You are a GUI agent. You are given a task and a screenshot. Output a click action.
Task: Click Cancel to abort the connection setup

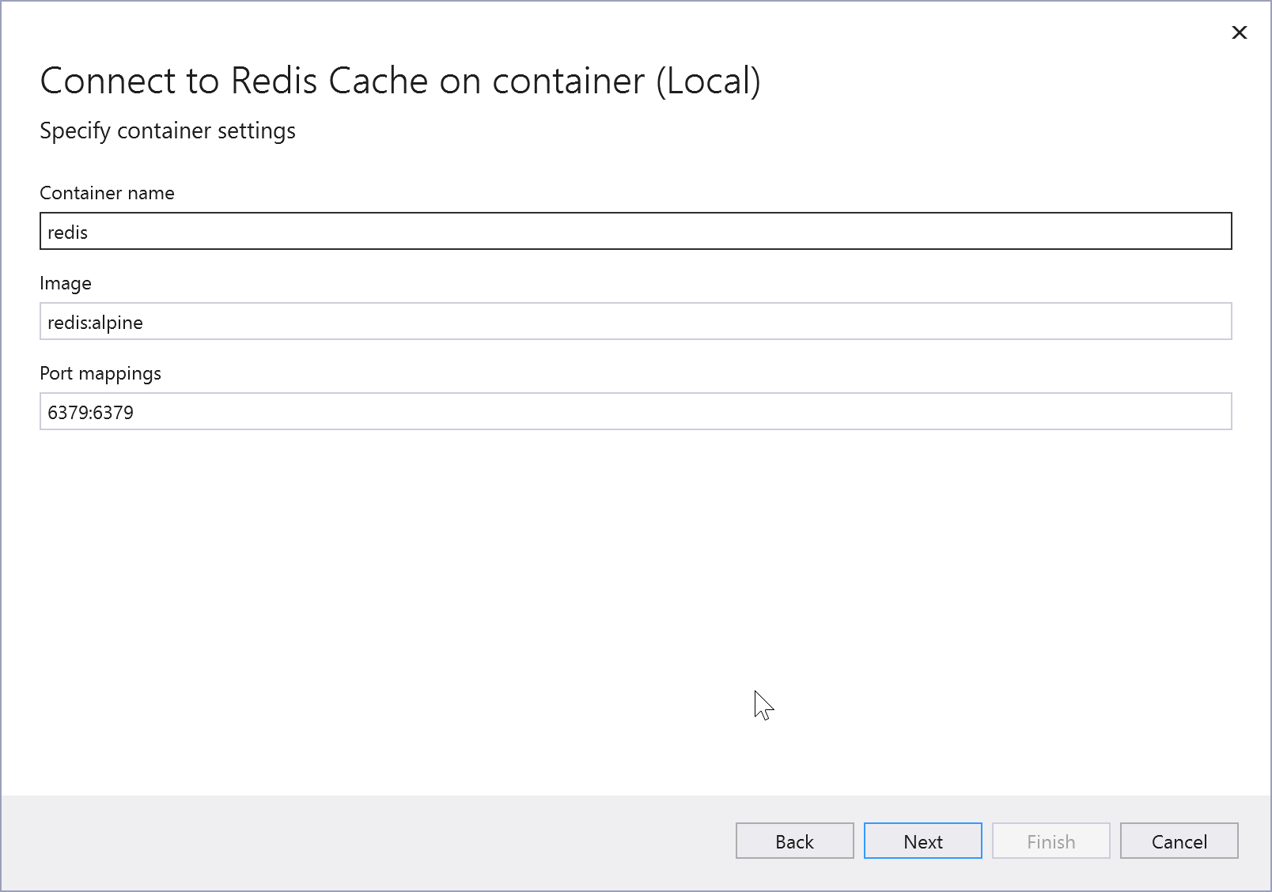pos(1179,841)
